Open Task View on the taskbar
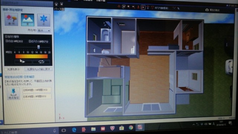 64,130
